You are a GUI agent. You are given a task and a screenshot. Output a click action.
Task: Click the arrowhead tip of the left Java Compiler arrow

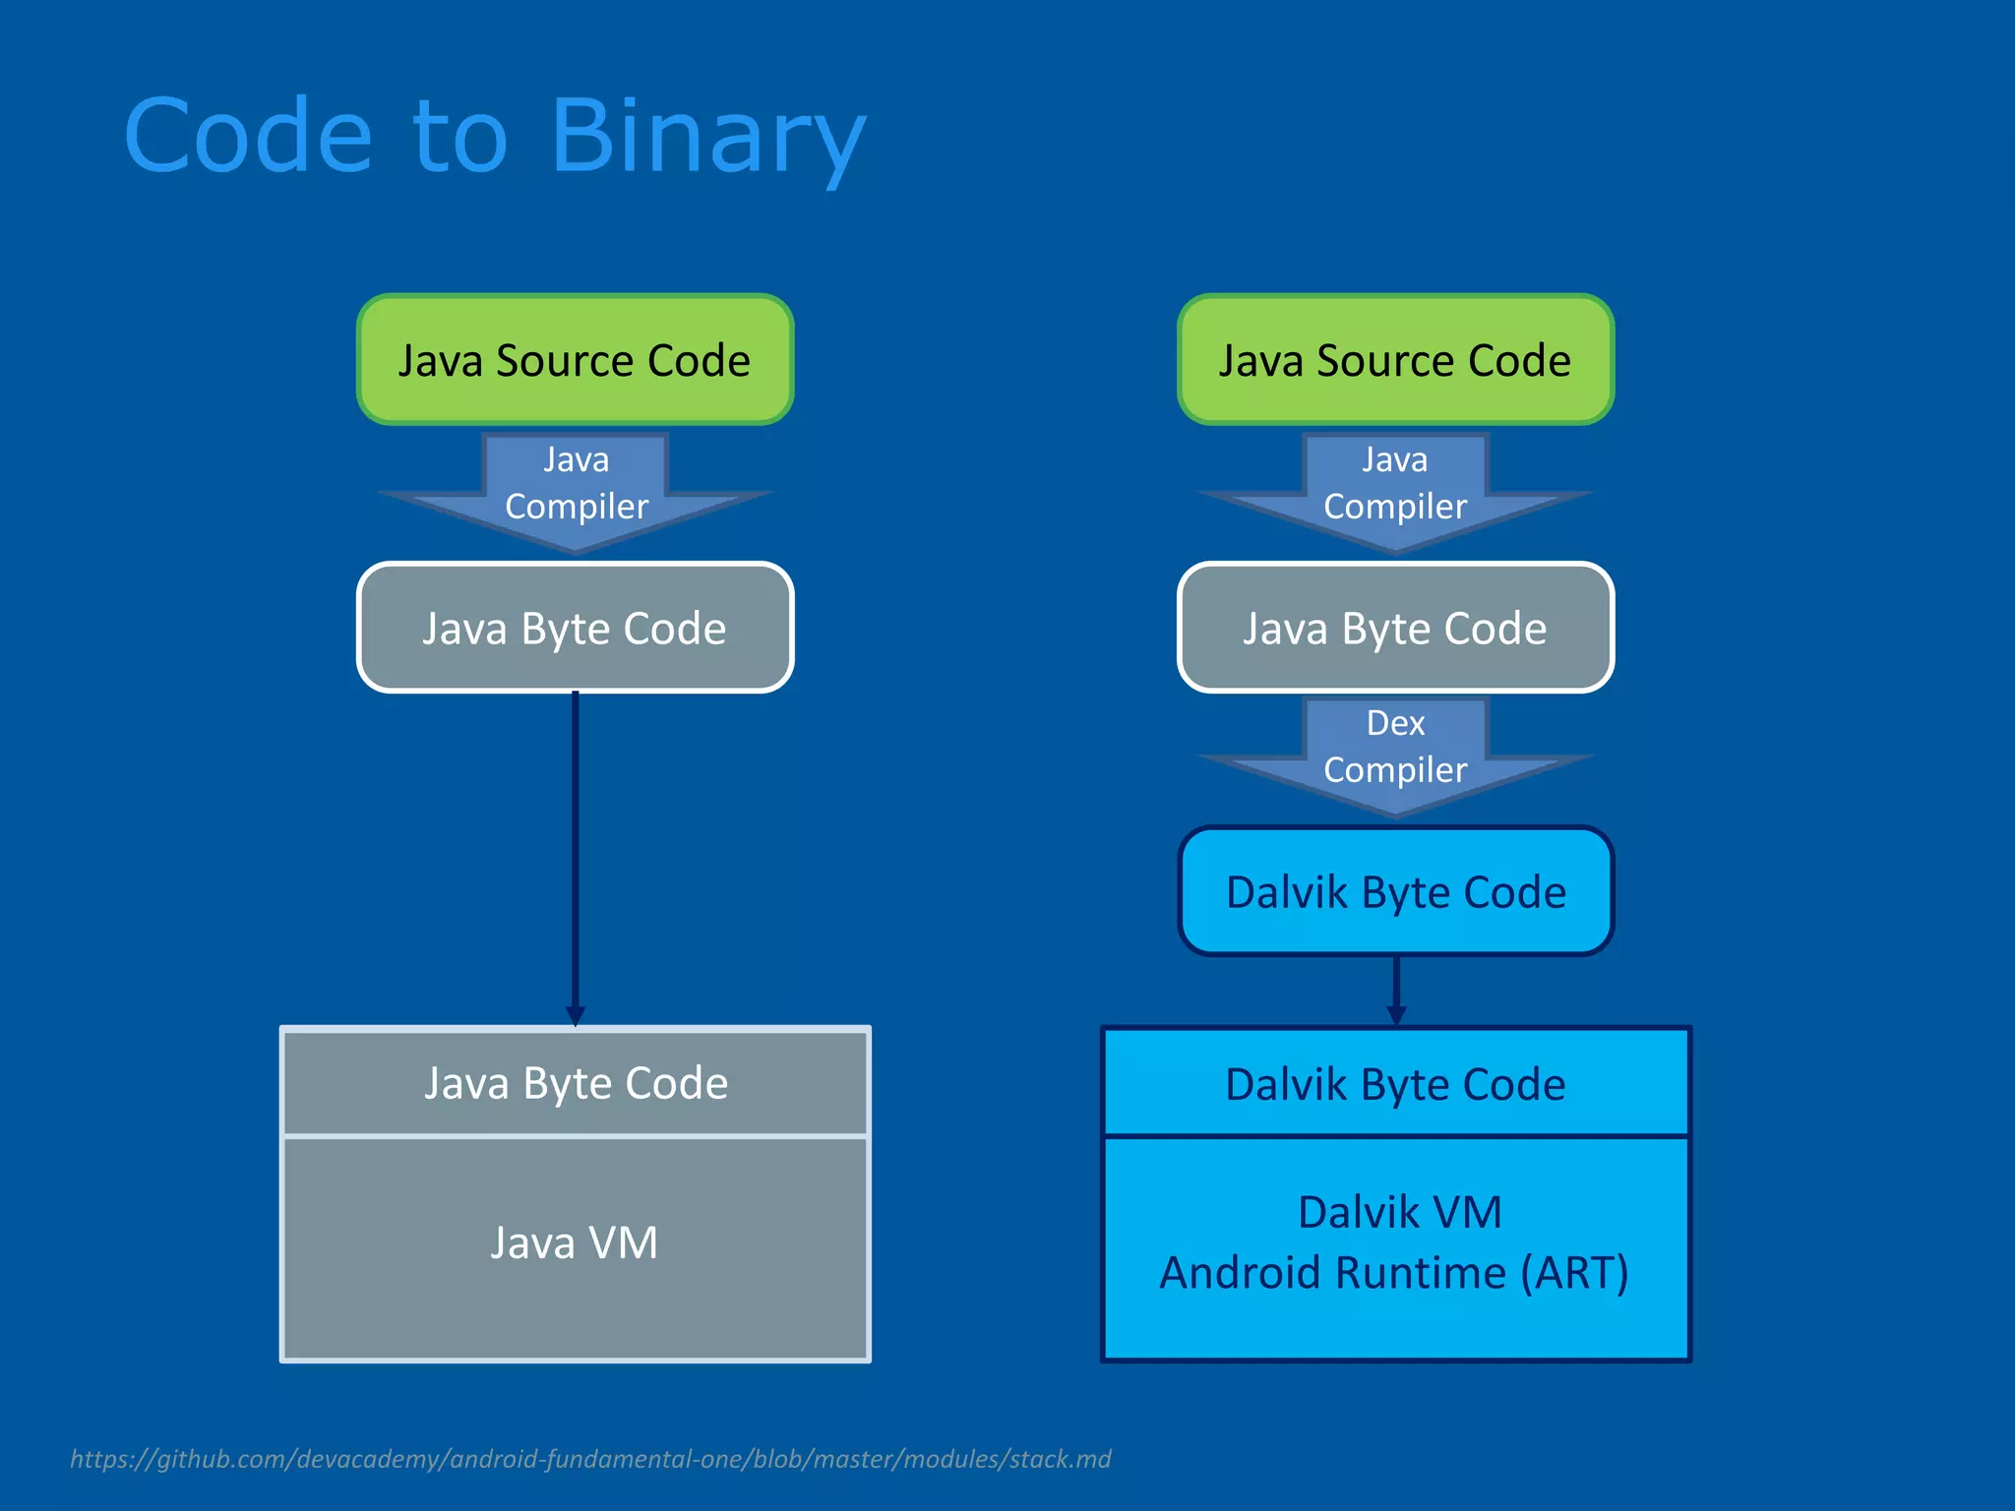tap(576, 545)
